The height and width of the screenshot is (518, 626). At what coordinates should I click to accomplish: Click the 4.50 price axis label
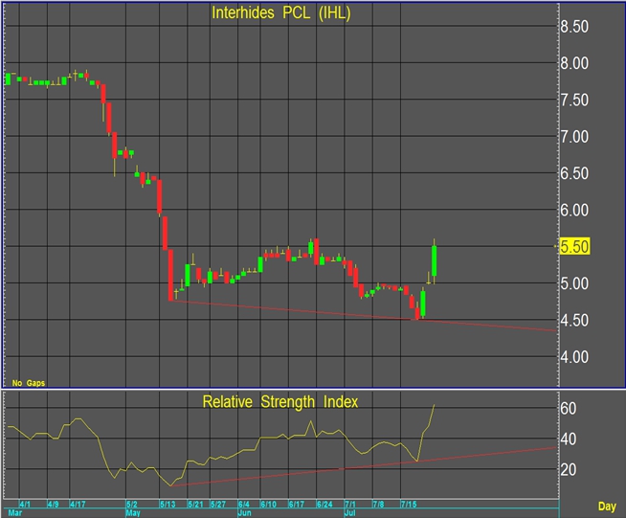click(574, 320)
